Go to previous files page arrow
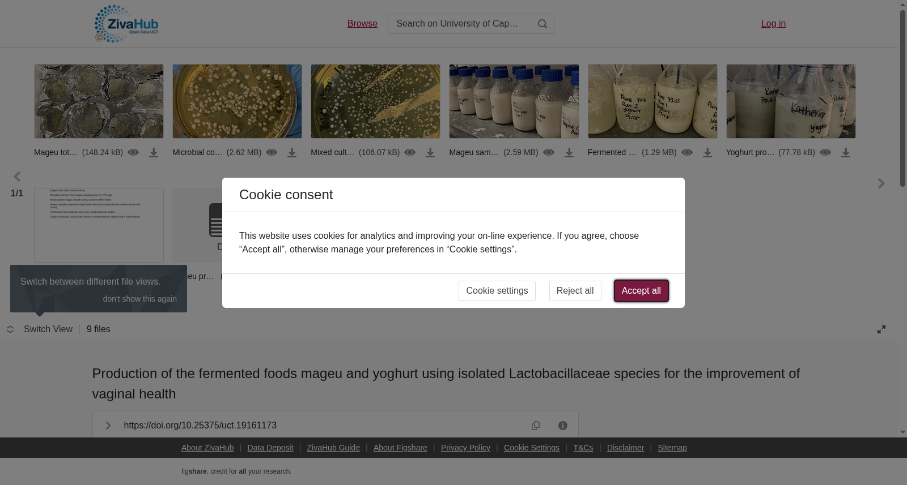Viewport: 907px width, 485px height. pos(17,177)
